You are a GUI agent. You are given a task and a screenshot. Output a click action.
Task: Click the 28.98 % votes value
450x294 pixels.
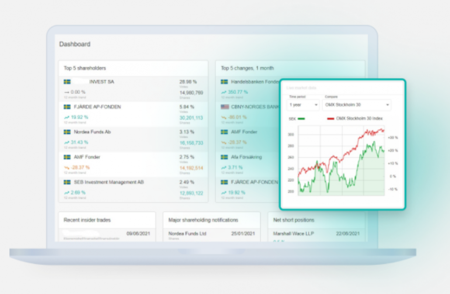[188, 82]
